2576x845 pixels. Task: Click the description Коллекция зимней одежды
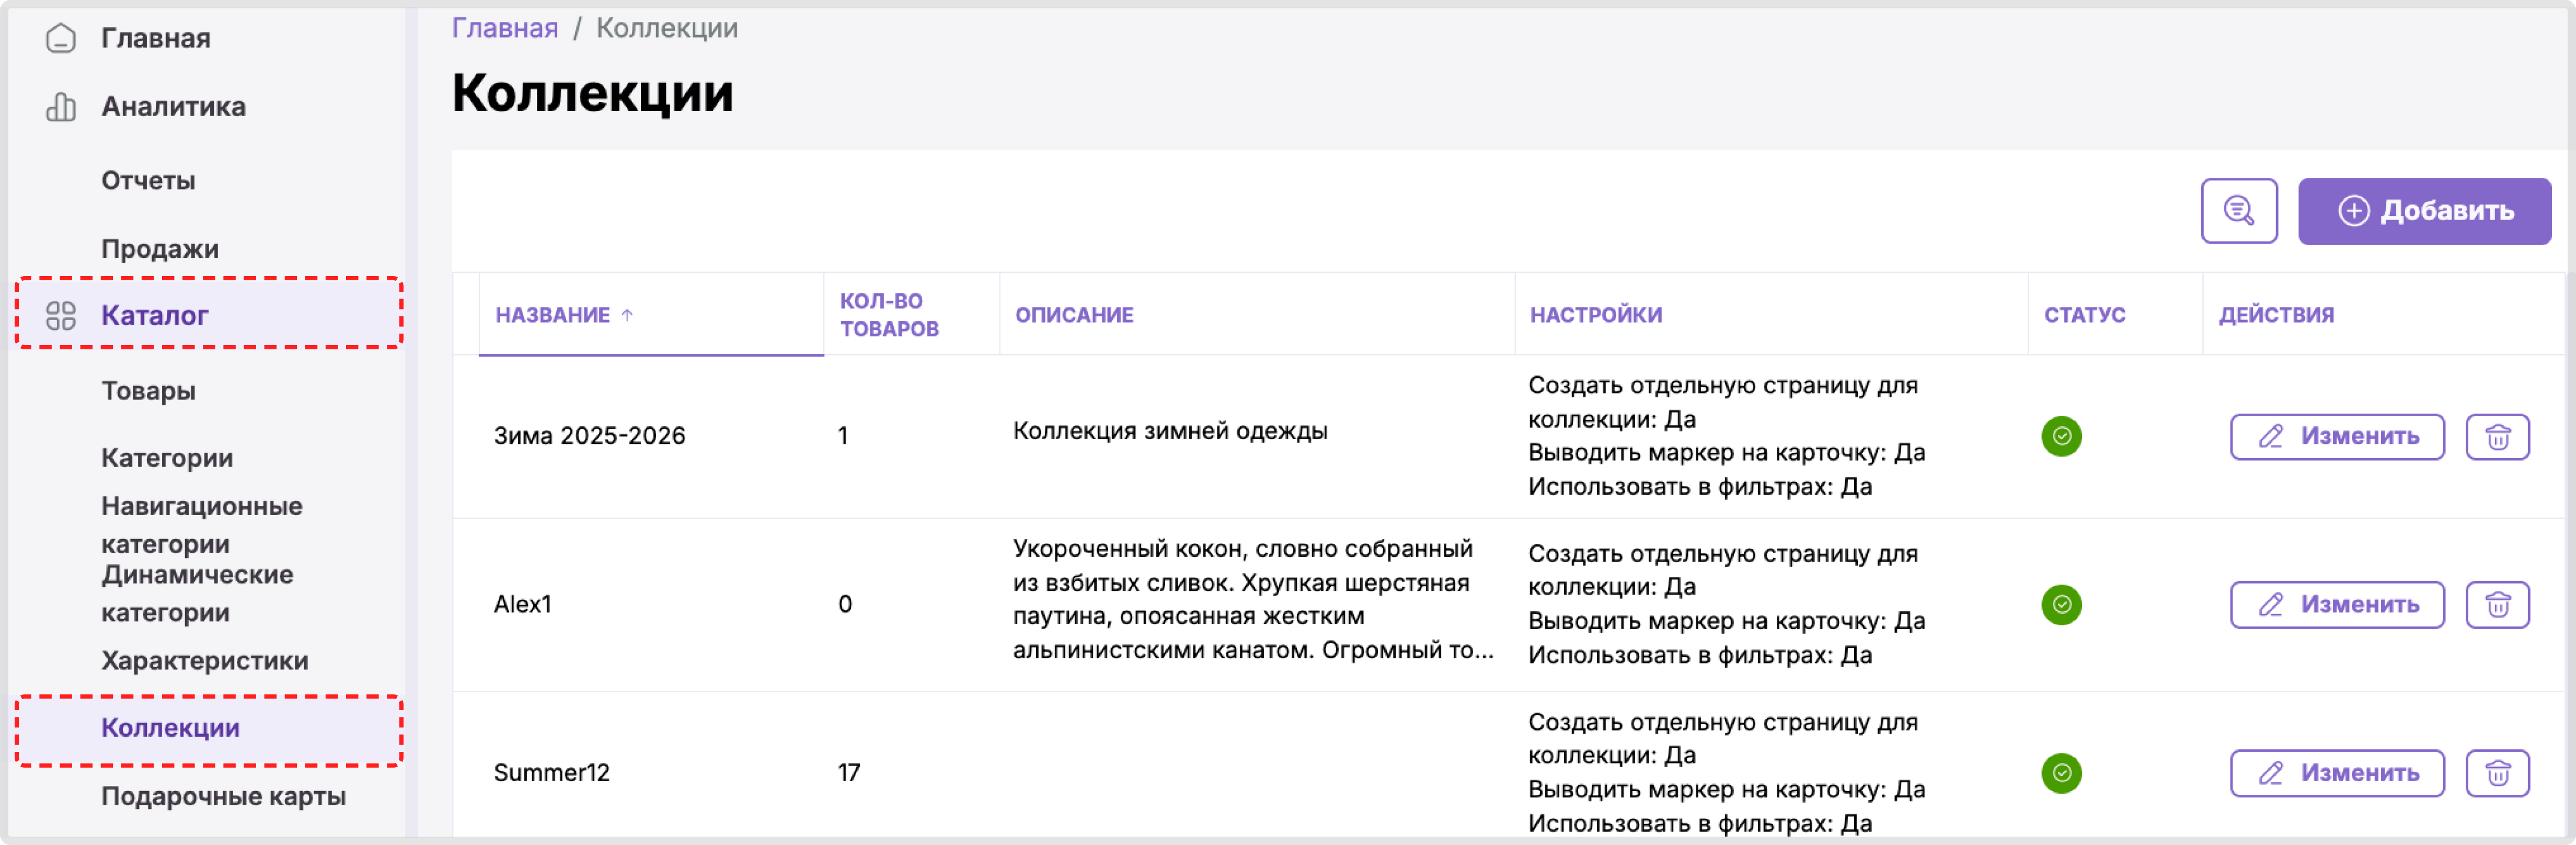click(1170, 431)
